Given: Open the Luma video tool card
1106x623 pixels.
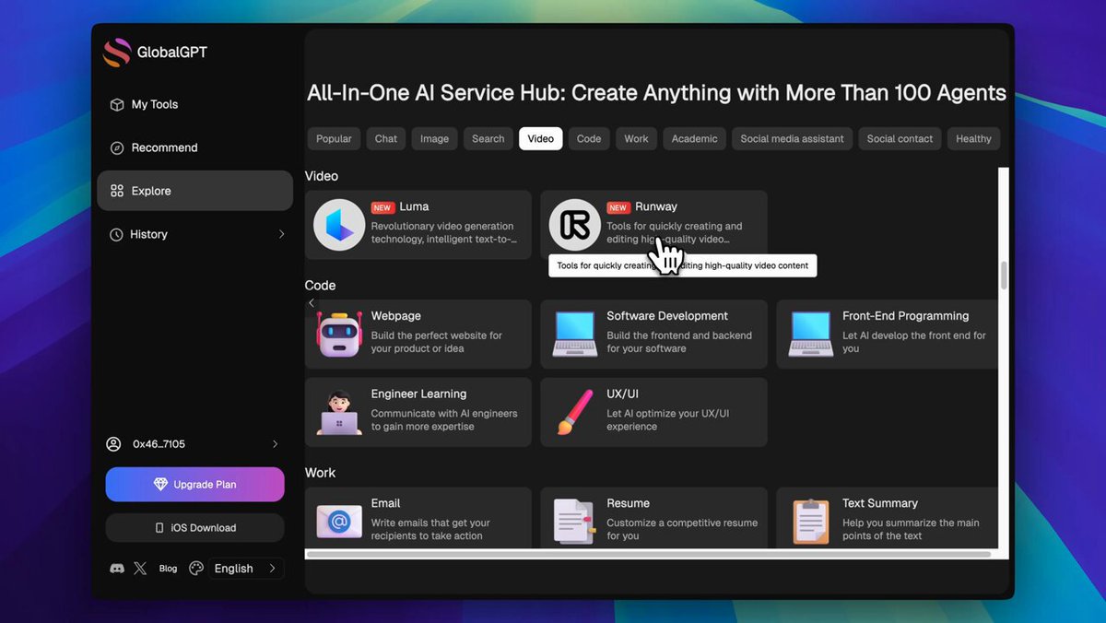Looking at the screenshot, I should pyautogui.click(x=418, y=225).
